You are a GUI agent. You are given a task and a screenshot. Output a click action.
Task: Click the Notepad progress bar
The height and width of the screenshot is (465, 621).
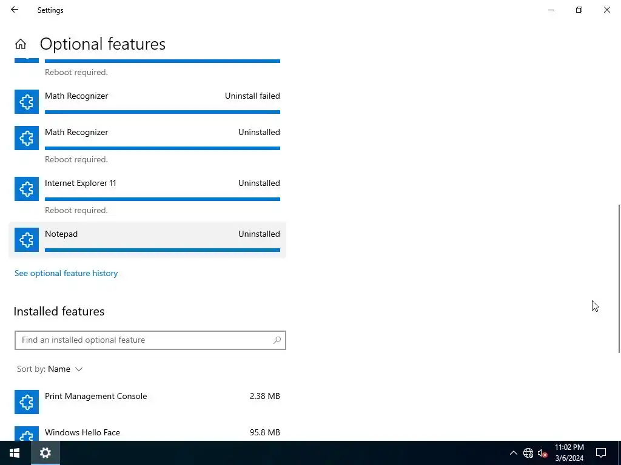click(x=163, y=250)
